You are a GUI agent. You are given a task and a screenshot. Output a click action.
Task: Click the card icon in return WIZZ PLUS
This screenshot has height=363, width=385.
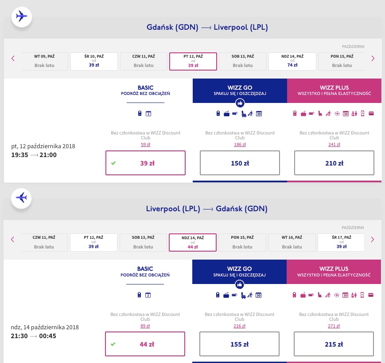click(371, 295)
